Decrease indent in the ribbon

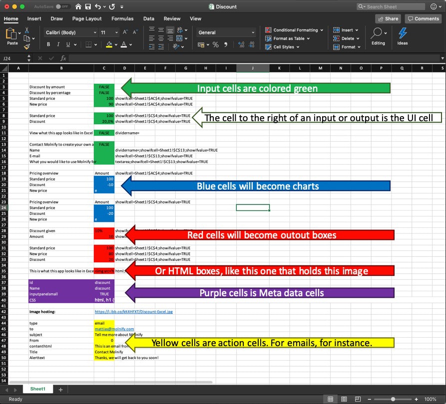152,46
